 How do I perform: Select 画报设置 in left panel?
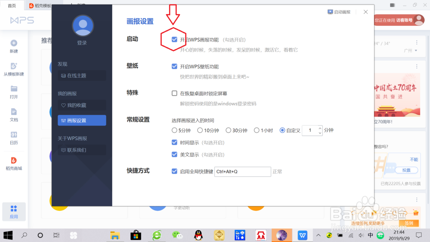click(x=82, y=120)
